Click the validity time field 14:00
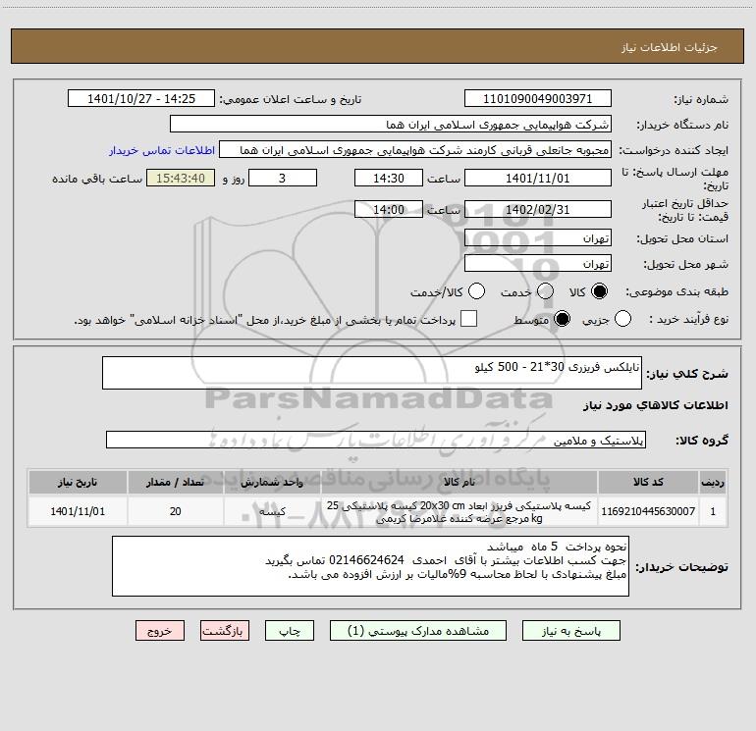The height and width of the screenshot is (731, 756). pos(389,209)
